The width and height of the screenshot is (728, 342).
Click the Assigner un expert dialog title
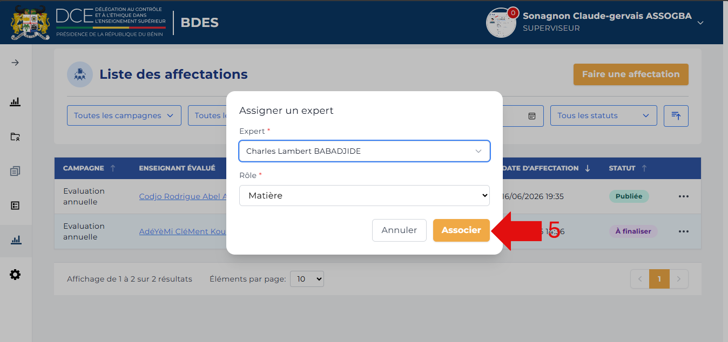286,111
